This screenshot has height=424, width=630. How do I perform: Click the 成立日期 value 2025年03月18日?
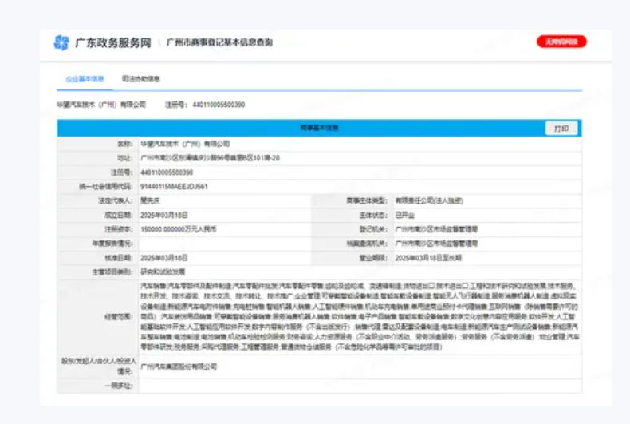[x=164, y=215]
